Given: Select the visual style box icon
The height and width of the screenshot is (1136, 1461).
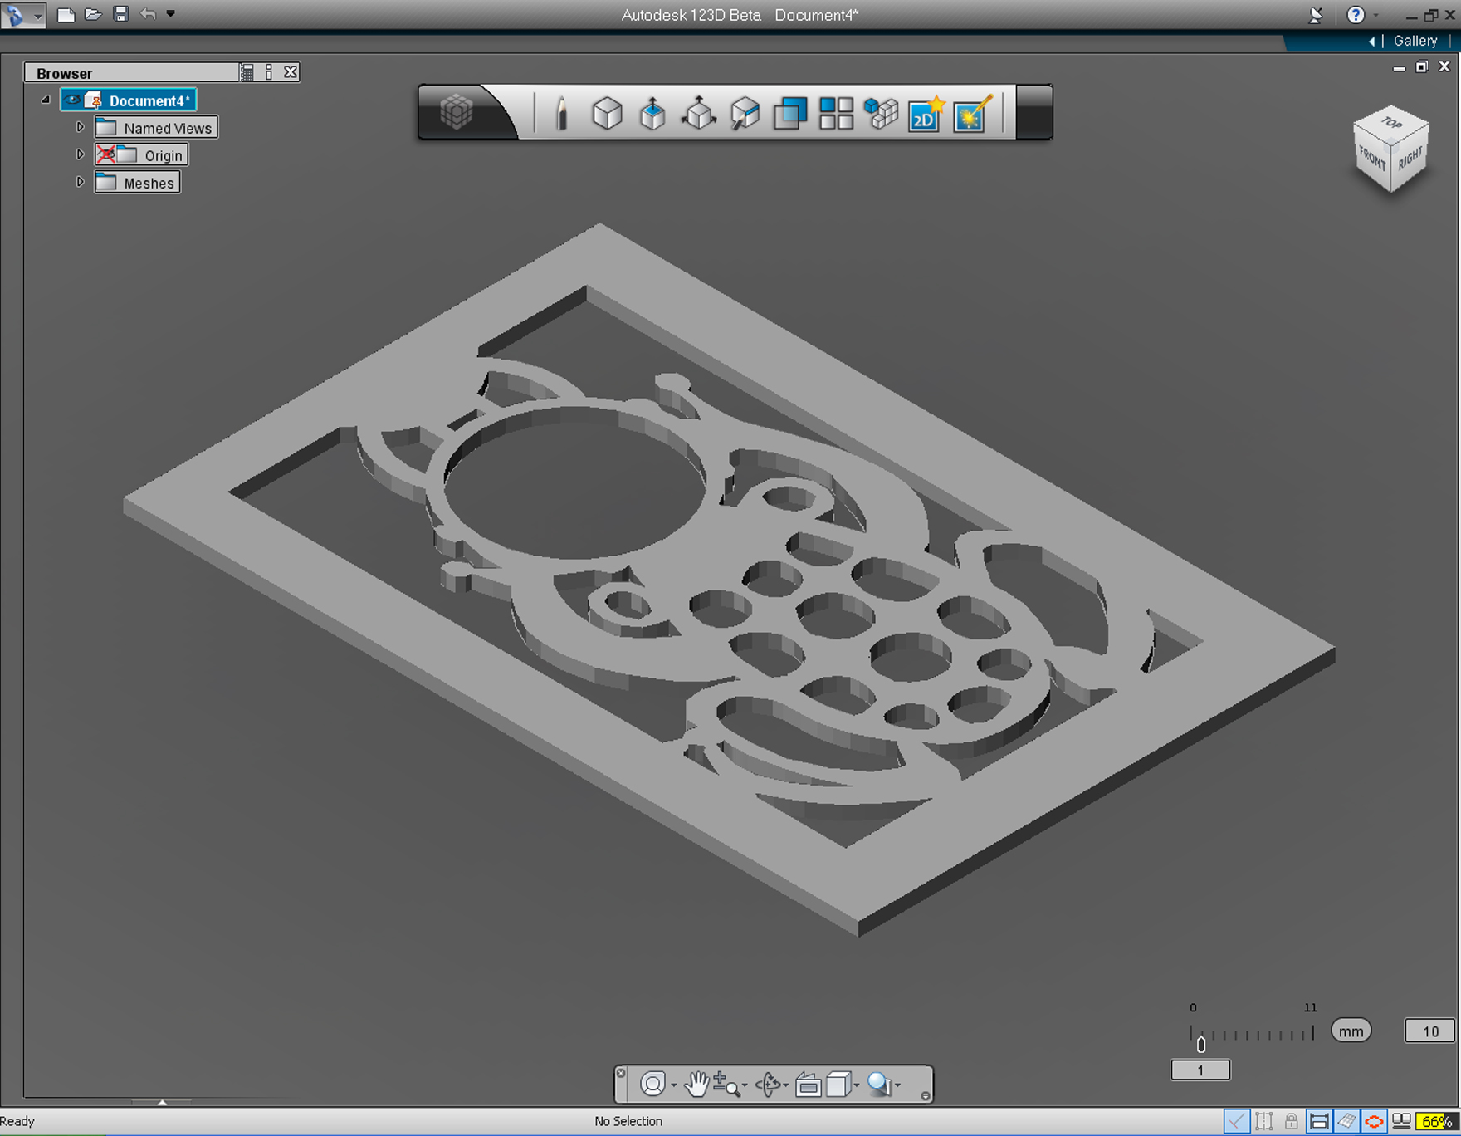Looking at the screenshot, I should tap(838, 1085).
